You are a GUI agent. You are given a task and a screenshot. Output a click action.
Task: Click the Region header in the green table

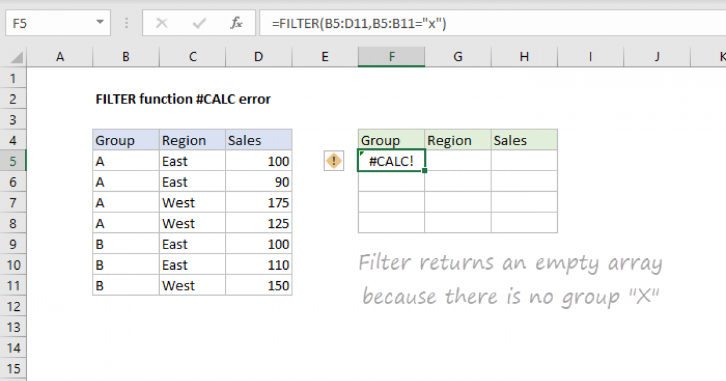pos(457,141)
